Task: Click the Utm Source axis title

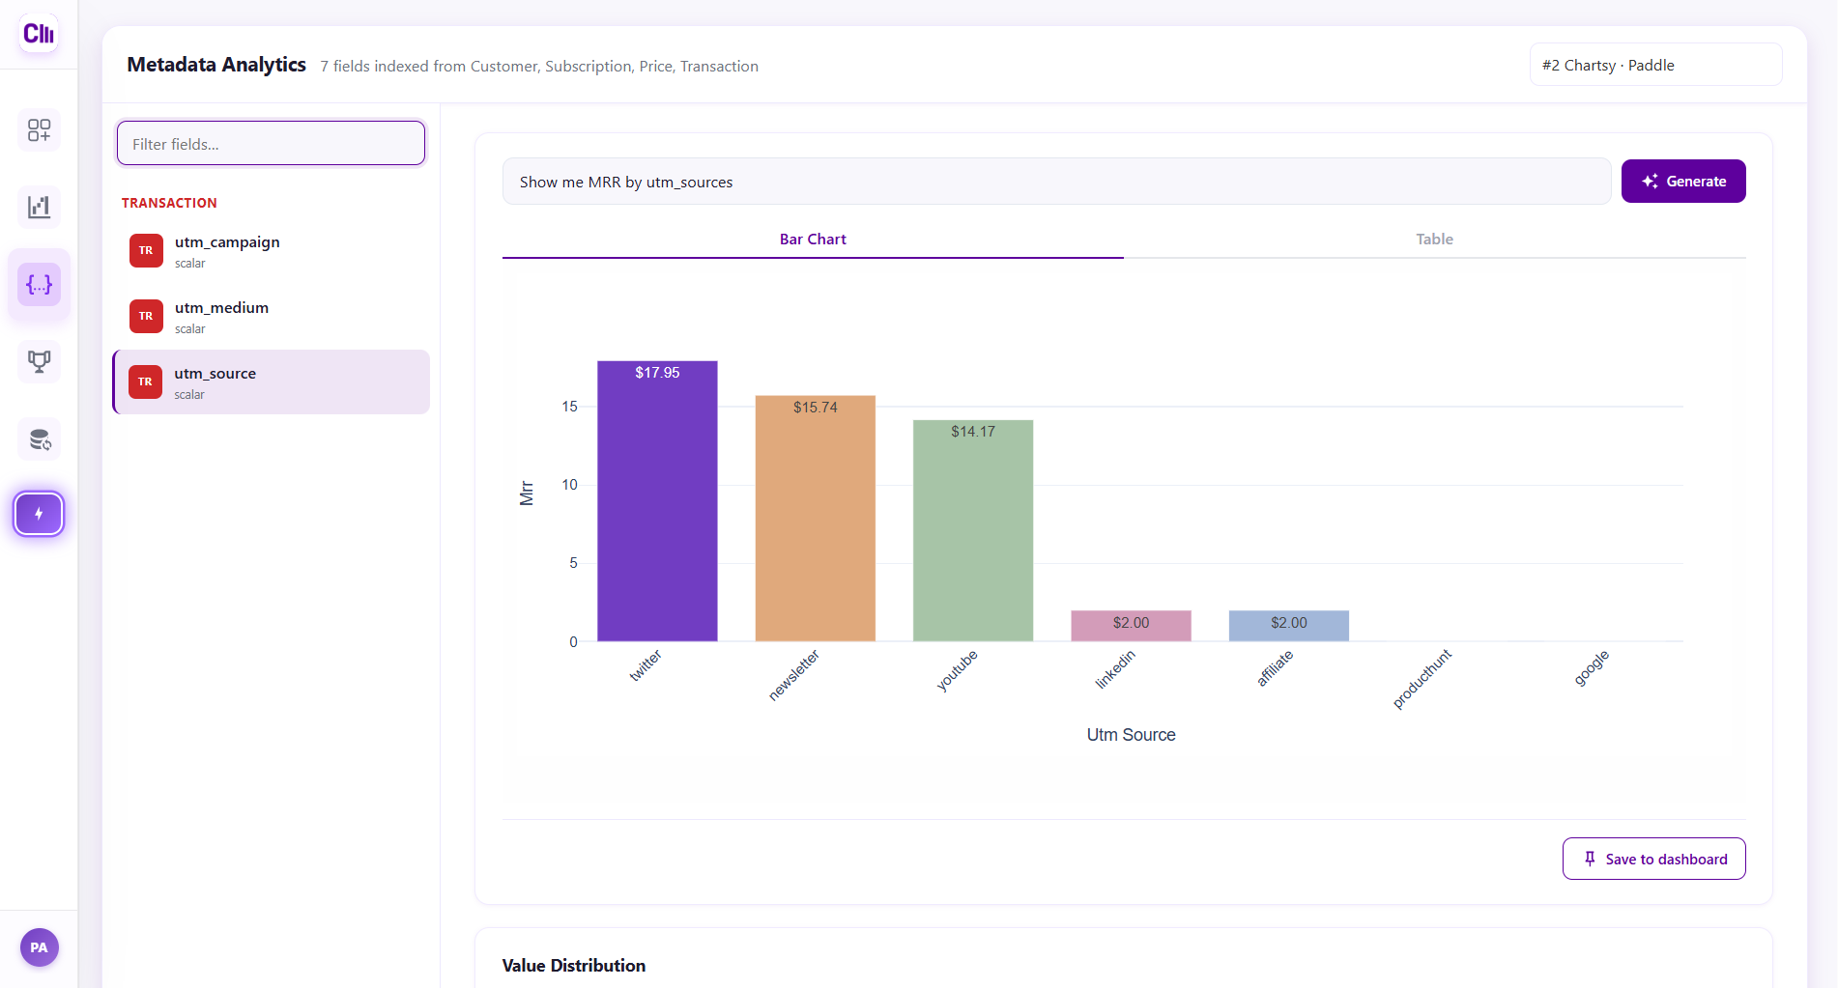Action: click(x=1131, y=735)
